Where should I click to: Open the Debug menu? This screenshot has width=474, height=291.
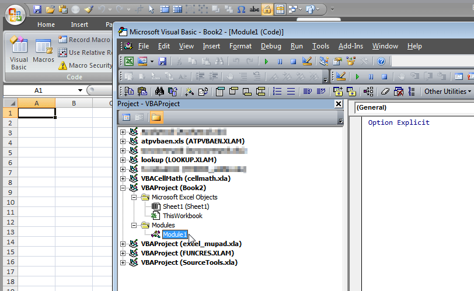(271, 46)
